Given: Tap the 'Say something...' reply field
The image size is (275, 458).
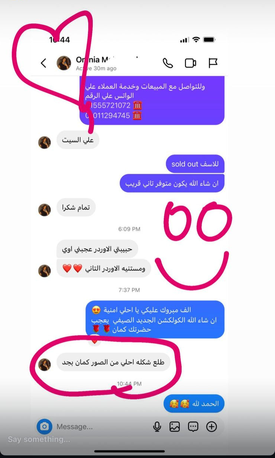Looking at the screenshot, I should (39, 439).
